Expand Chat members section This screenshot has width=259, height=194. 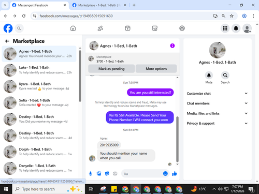coord(217,103)
